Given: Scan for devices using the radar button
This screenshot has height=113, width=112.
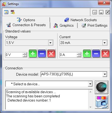Looking at the screenshot, I should (x=102, y=87).
